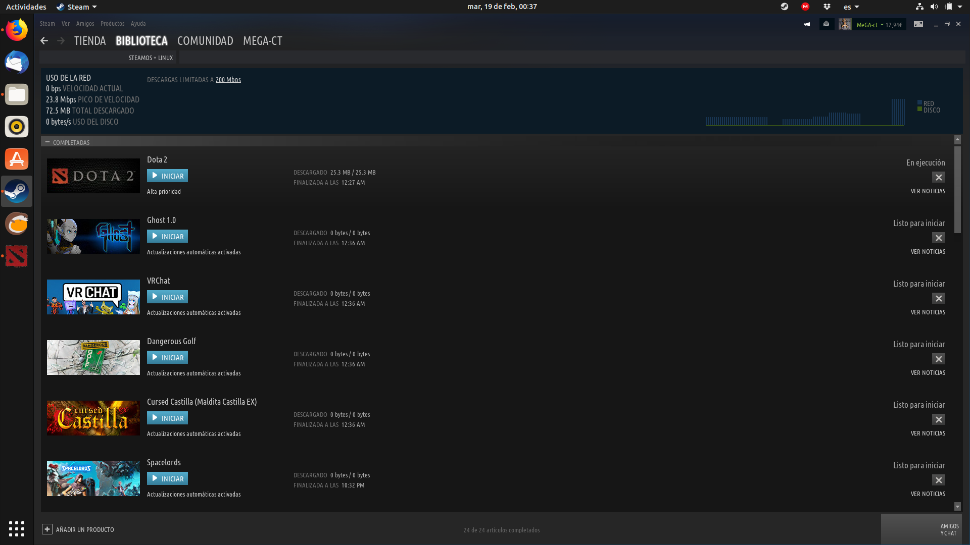Open Rhythmbox music player in the dock
This screenshot has height=545, width=970.
17,127
